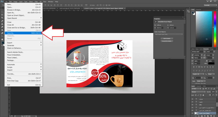The height and width of the screenshot is (117, 218).
Task: Open the font size dropdown
Action: [x=202, y=55]
